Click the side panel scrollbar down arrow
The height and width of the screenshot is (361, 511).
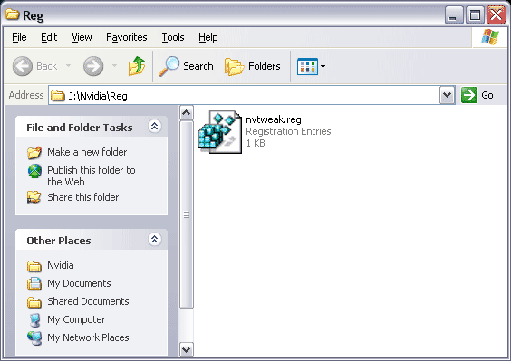tap(186, 350)
